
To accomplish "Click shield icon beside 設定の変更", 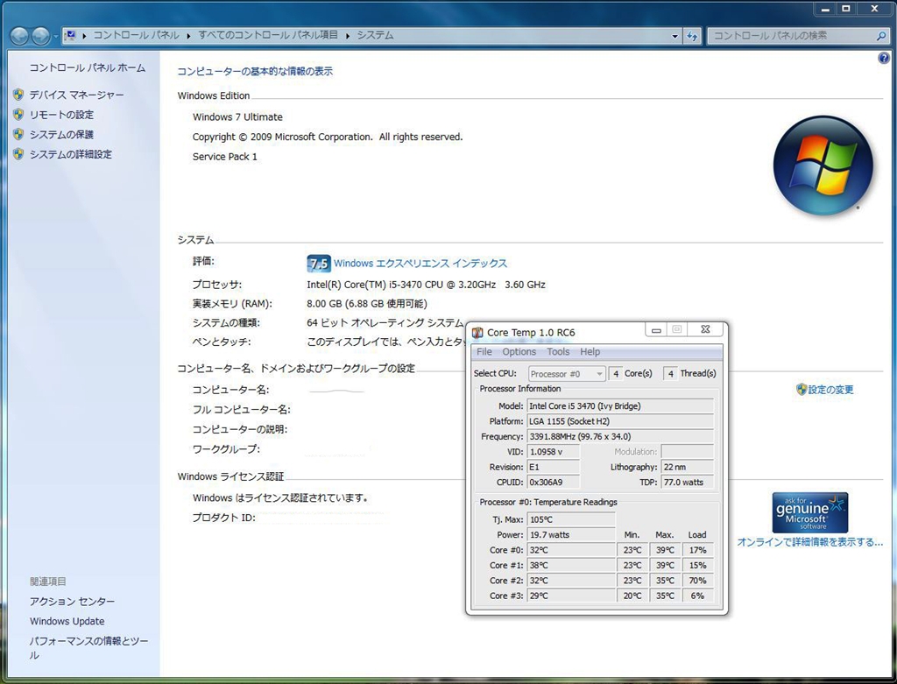I will tap(802, 390).
